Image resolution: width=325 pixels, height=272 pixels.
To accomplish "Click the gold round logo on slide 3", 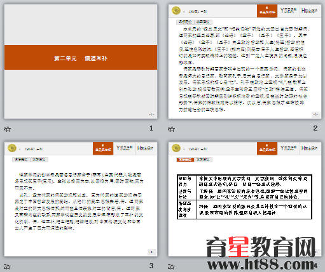I will 12,148.
